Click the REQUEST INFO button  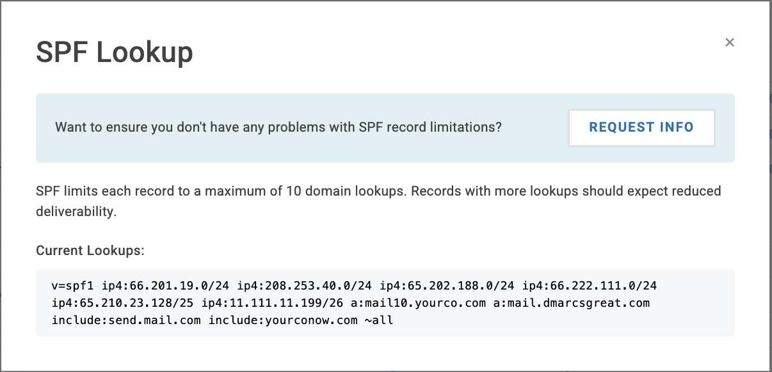641,127
